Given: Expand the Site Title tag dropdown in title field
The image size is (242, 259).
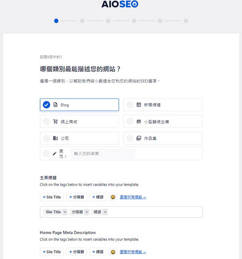Looking at the screenshot, I should (65, 212).
